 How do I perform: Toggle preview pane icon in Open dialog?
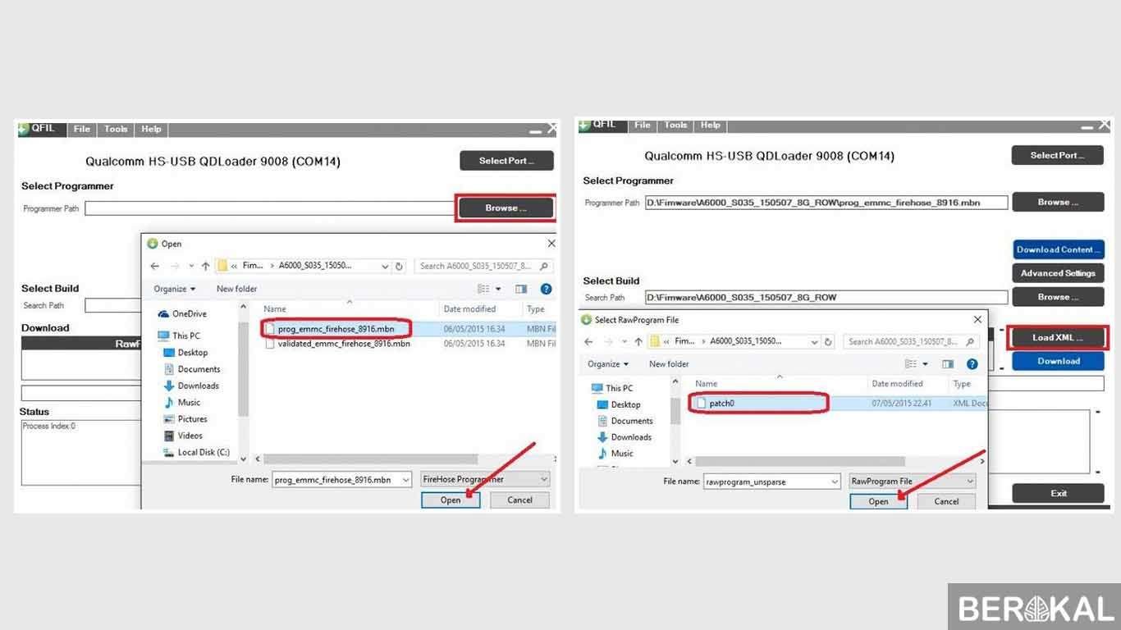[x=520, y=289]
